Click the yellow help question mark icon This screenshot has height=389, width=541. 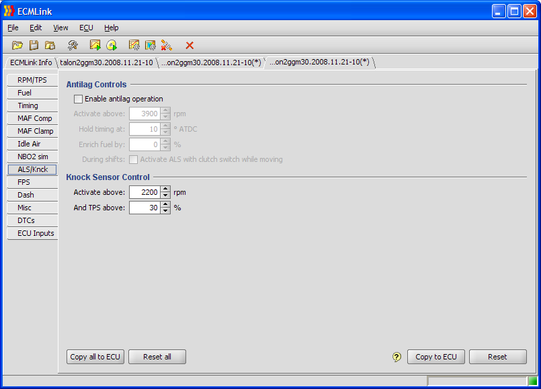[397, 357]
